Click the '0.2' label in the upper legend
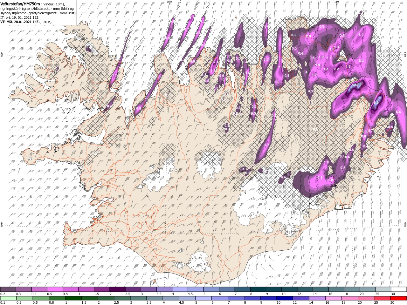The image size is (407, 305). pos(3,294)
